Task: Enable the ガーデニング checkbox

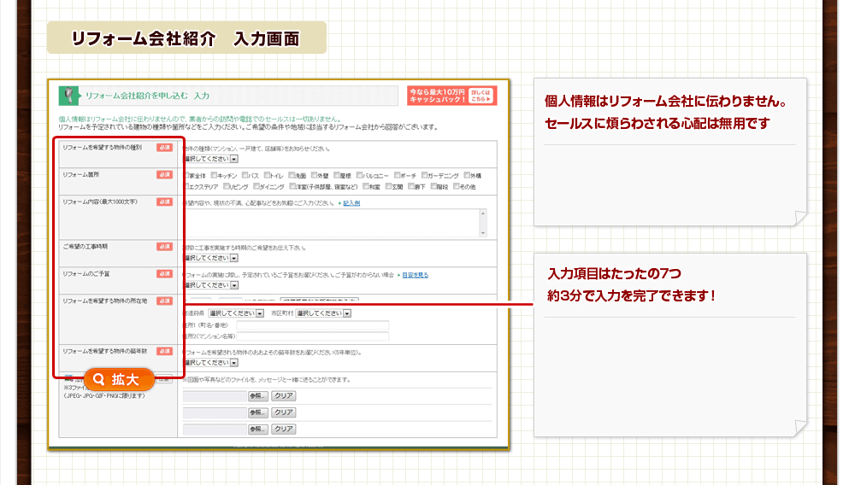Action: [x=422, y=175]
